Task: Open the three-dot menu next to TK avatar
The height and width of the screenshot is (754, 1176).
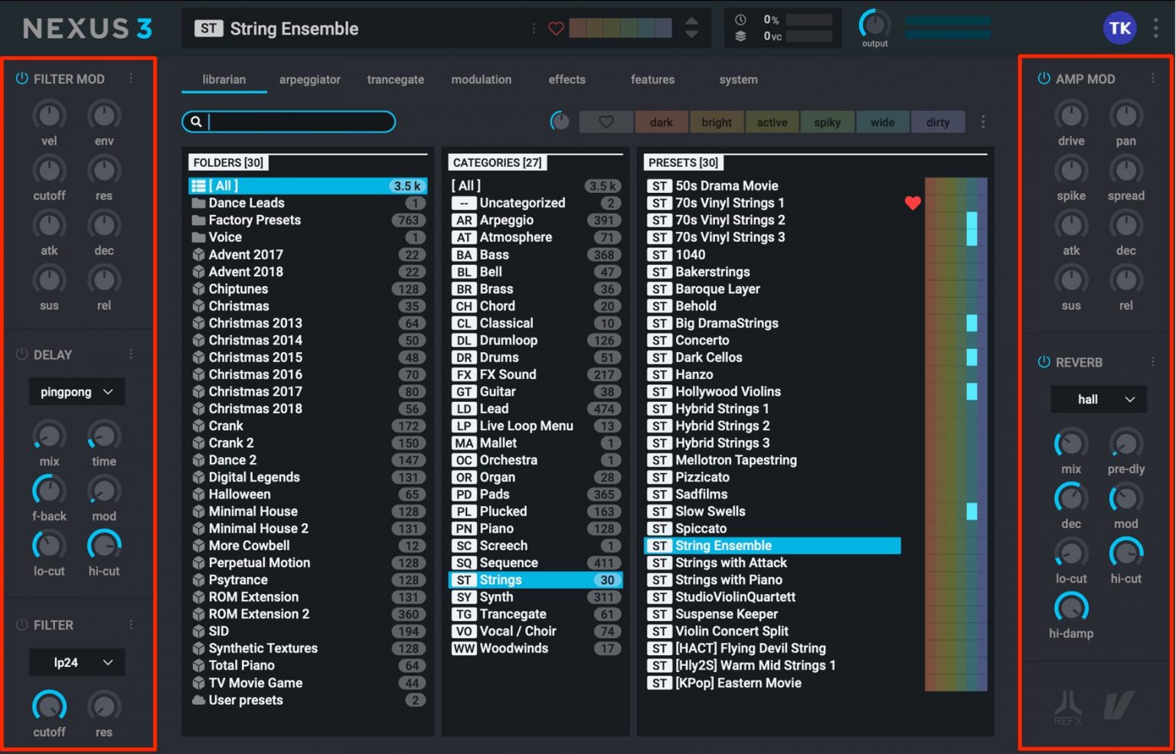Action: point(1156,28)
